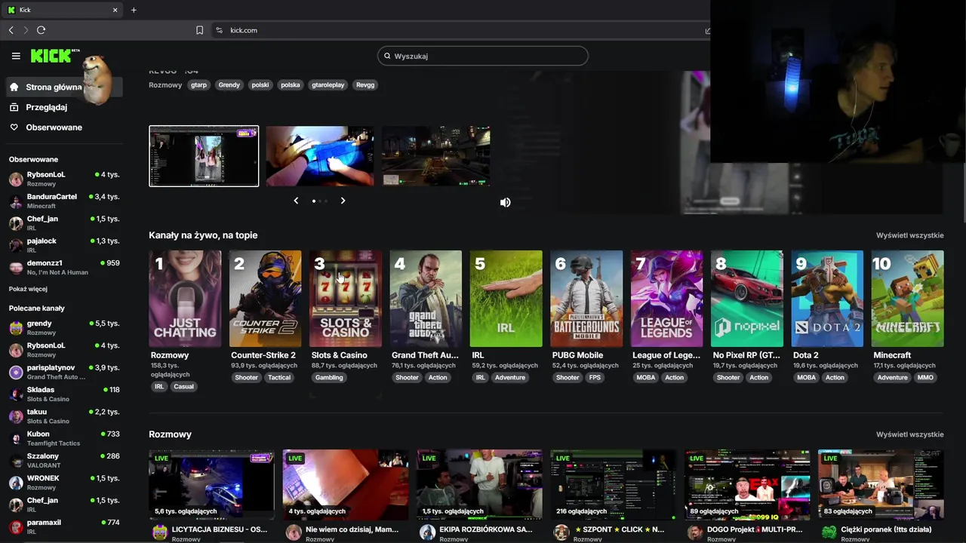The image size is (966, 543).
Task: Mute the featured stream volume
Action: (505, 202)
